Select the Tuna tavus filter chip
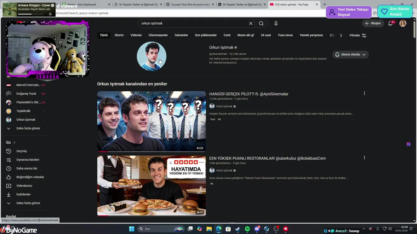The image size is (417, 234). [285, 35]
